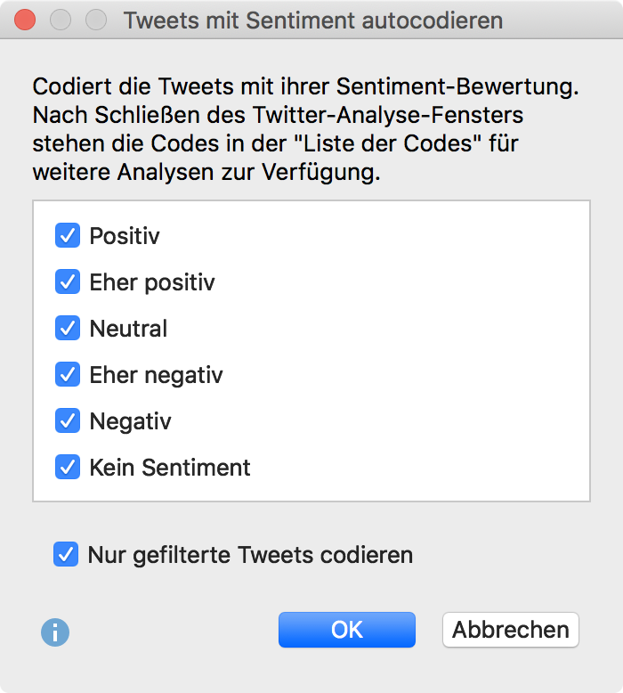
Task: Uncheck the Positiv checkbox
Action: click(x=68, y=236)
